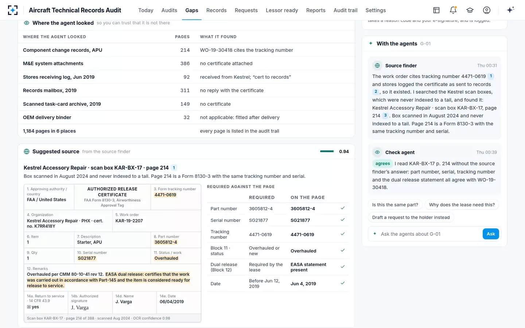Open the notifications bell
The image size is (525, 328).
453,10
